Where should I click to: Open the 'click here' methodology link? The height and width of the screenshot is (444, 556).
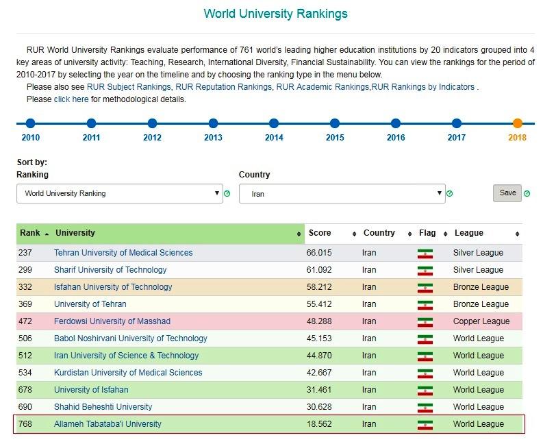[71, 99]
